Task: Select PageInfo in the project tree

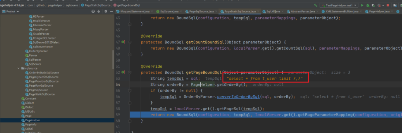Action: coord(29,125)
